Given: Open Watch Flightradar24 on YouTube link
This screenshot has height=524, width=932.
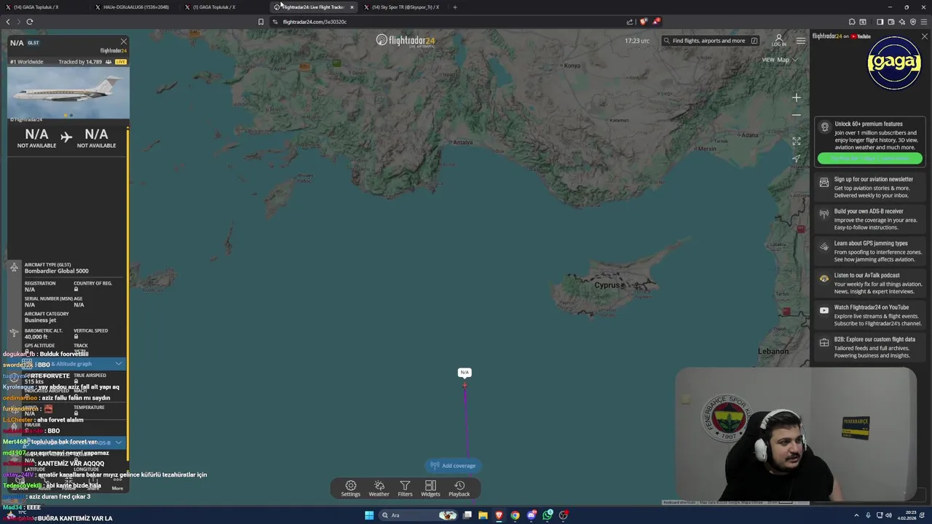Looking at the screenshot, I should (869, 315).
